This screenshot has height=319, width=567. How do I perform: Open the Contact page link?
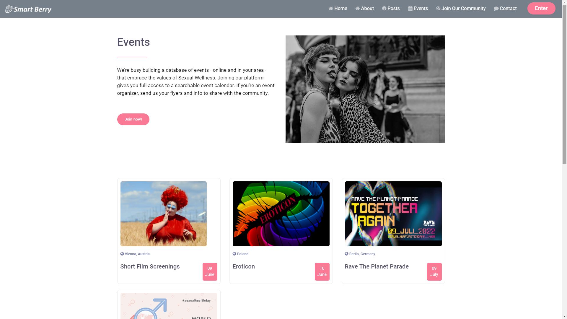[x=505, y=9]
